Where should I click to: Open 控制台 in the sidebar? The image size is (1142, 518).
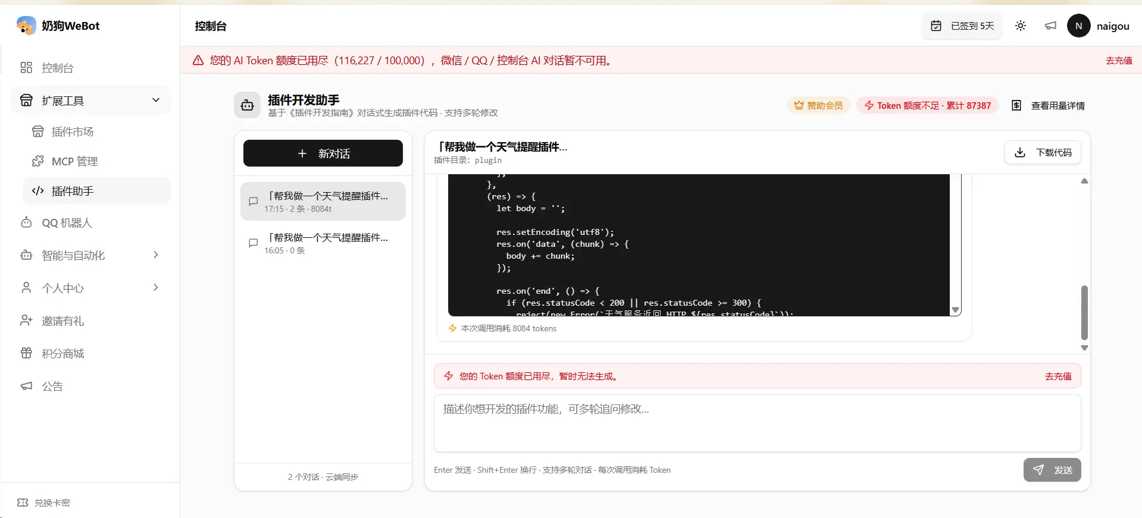tap(90, 68)
